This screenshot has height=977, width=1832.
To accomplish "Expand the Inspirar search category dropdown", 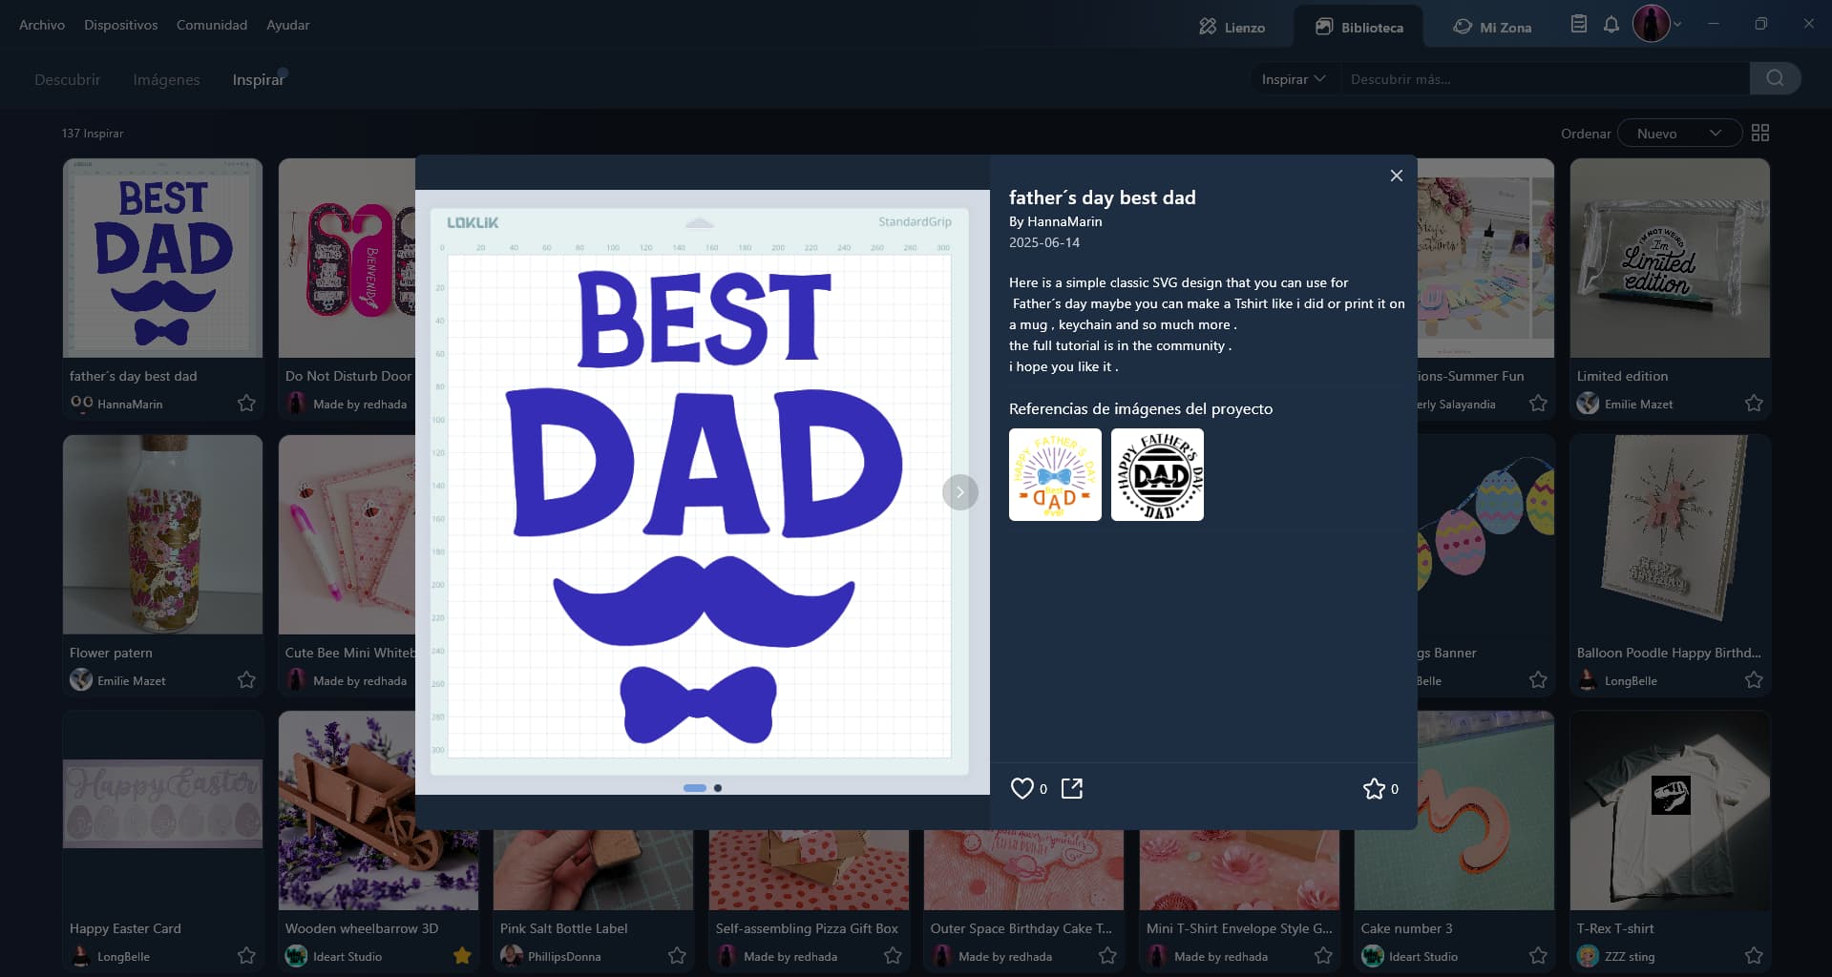I will pos(1294,78).
